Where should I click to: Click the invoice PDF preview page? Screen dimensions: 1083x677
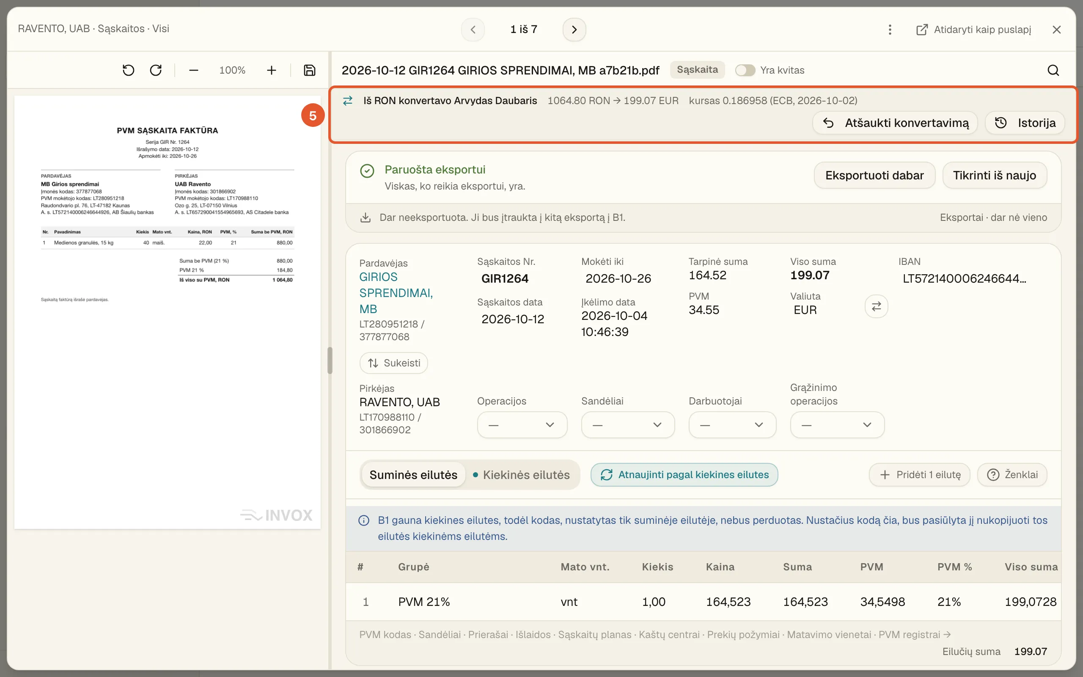pos(168,312)
